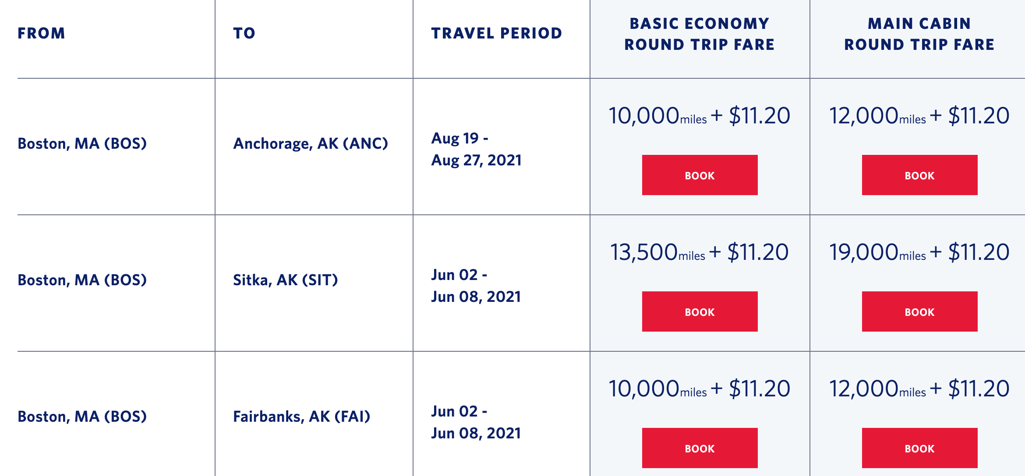Book Basic Economy fare to Sitka
The height and width of the screenshot is (476, 1025).
tap(700, 311)
